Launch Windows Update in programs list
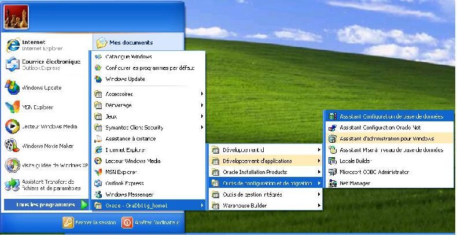 click(149, 79)
